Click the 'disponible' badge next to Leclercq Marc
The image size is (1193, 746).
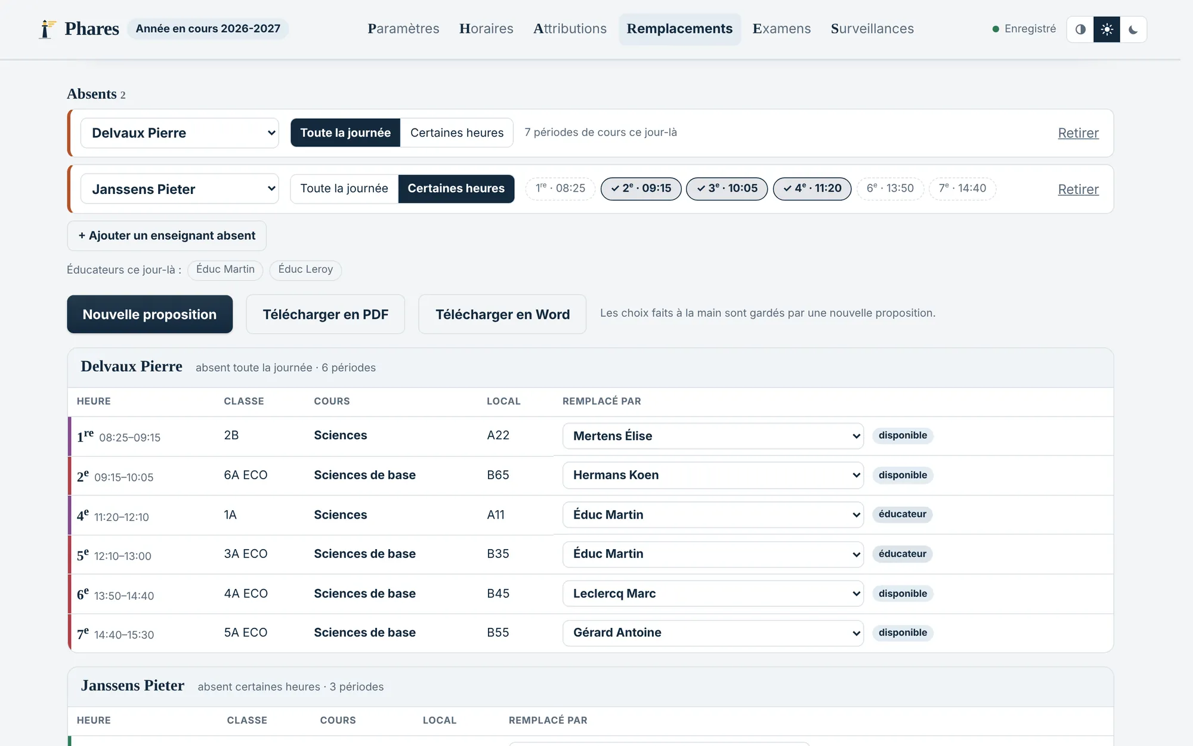tap(903, 594)
